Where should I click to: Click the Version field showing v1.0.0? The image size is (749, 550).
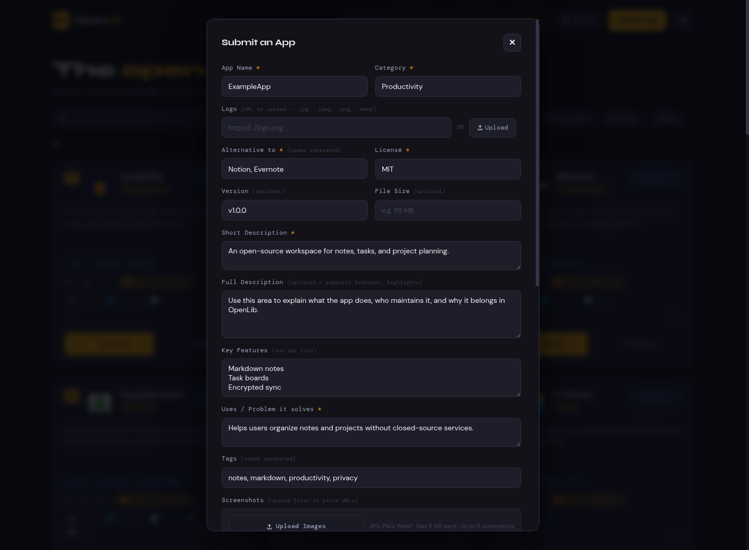pos(294,210)
